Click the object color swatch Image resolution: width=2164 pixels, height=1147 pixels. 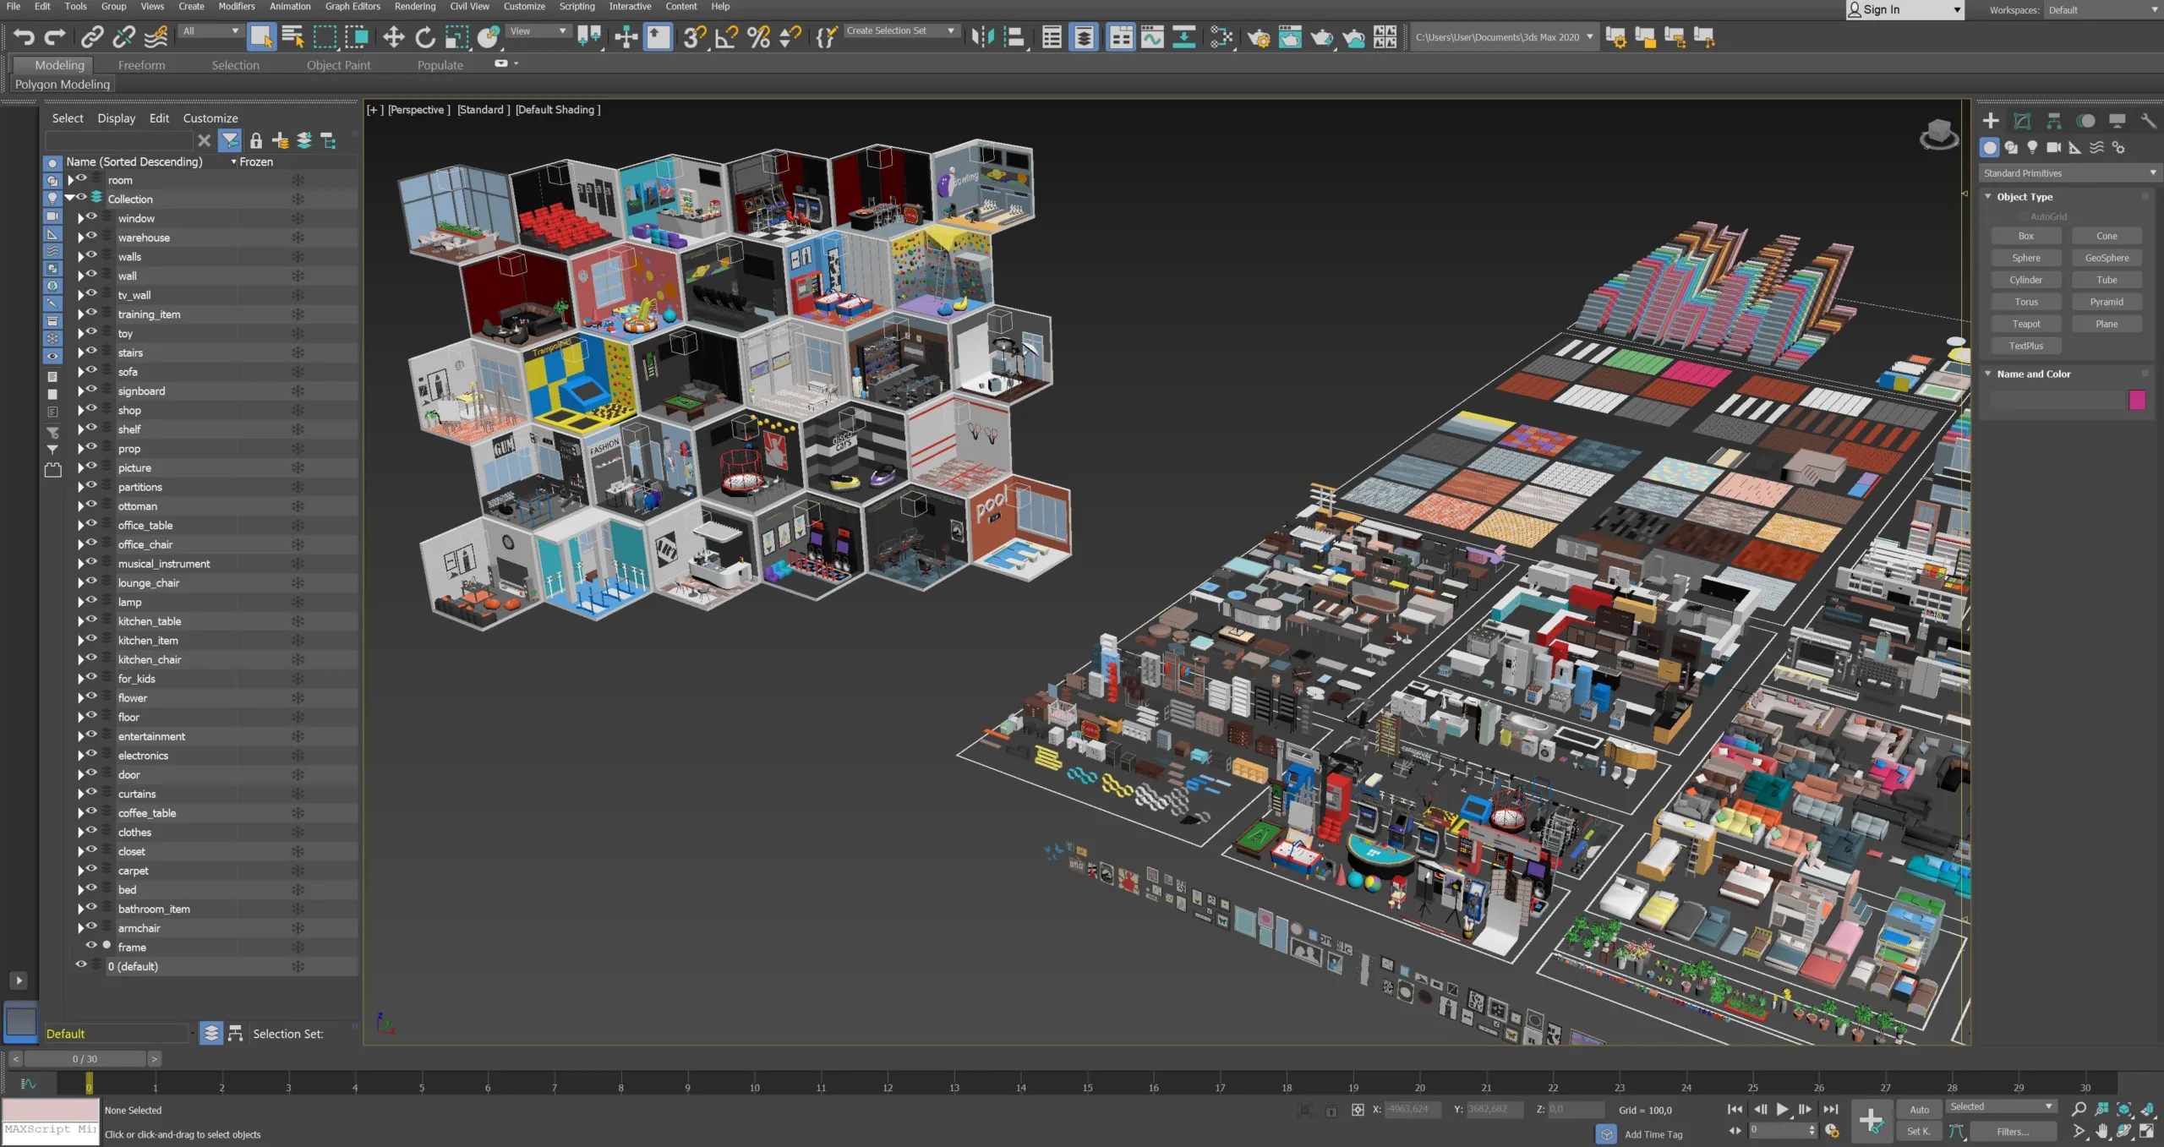coord(2137,400)
